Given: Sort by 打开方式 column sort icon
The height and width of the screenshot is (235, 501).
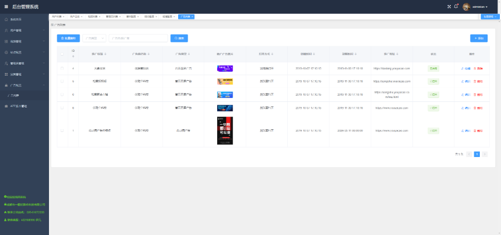Looking at the screenshot, I should (272, 54).
